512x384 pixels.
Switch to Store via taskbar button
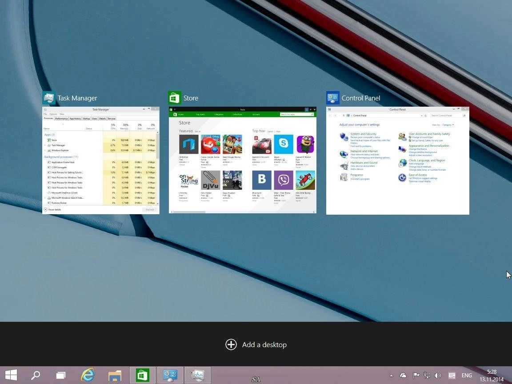pos(142,375)
